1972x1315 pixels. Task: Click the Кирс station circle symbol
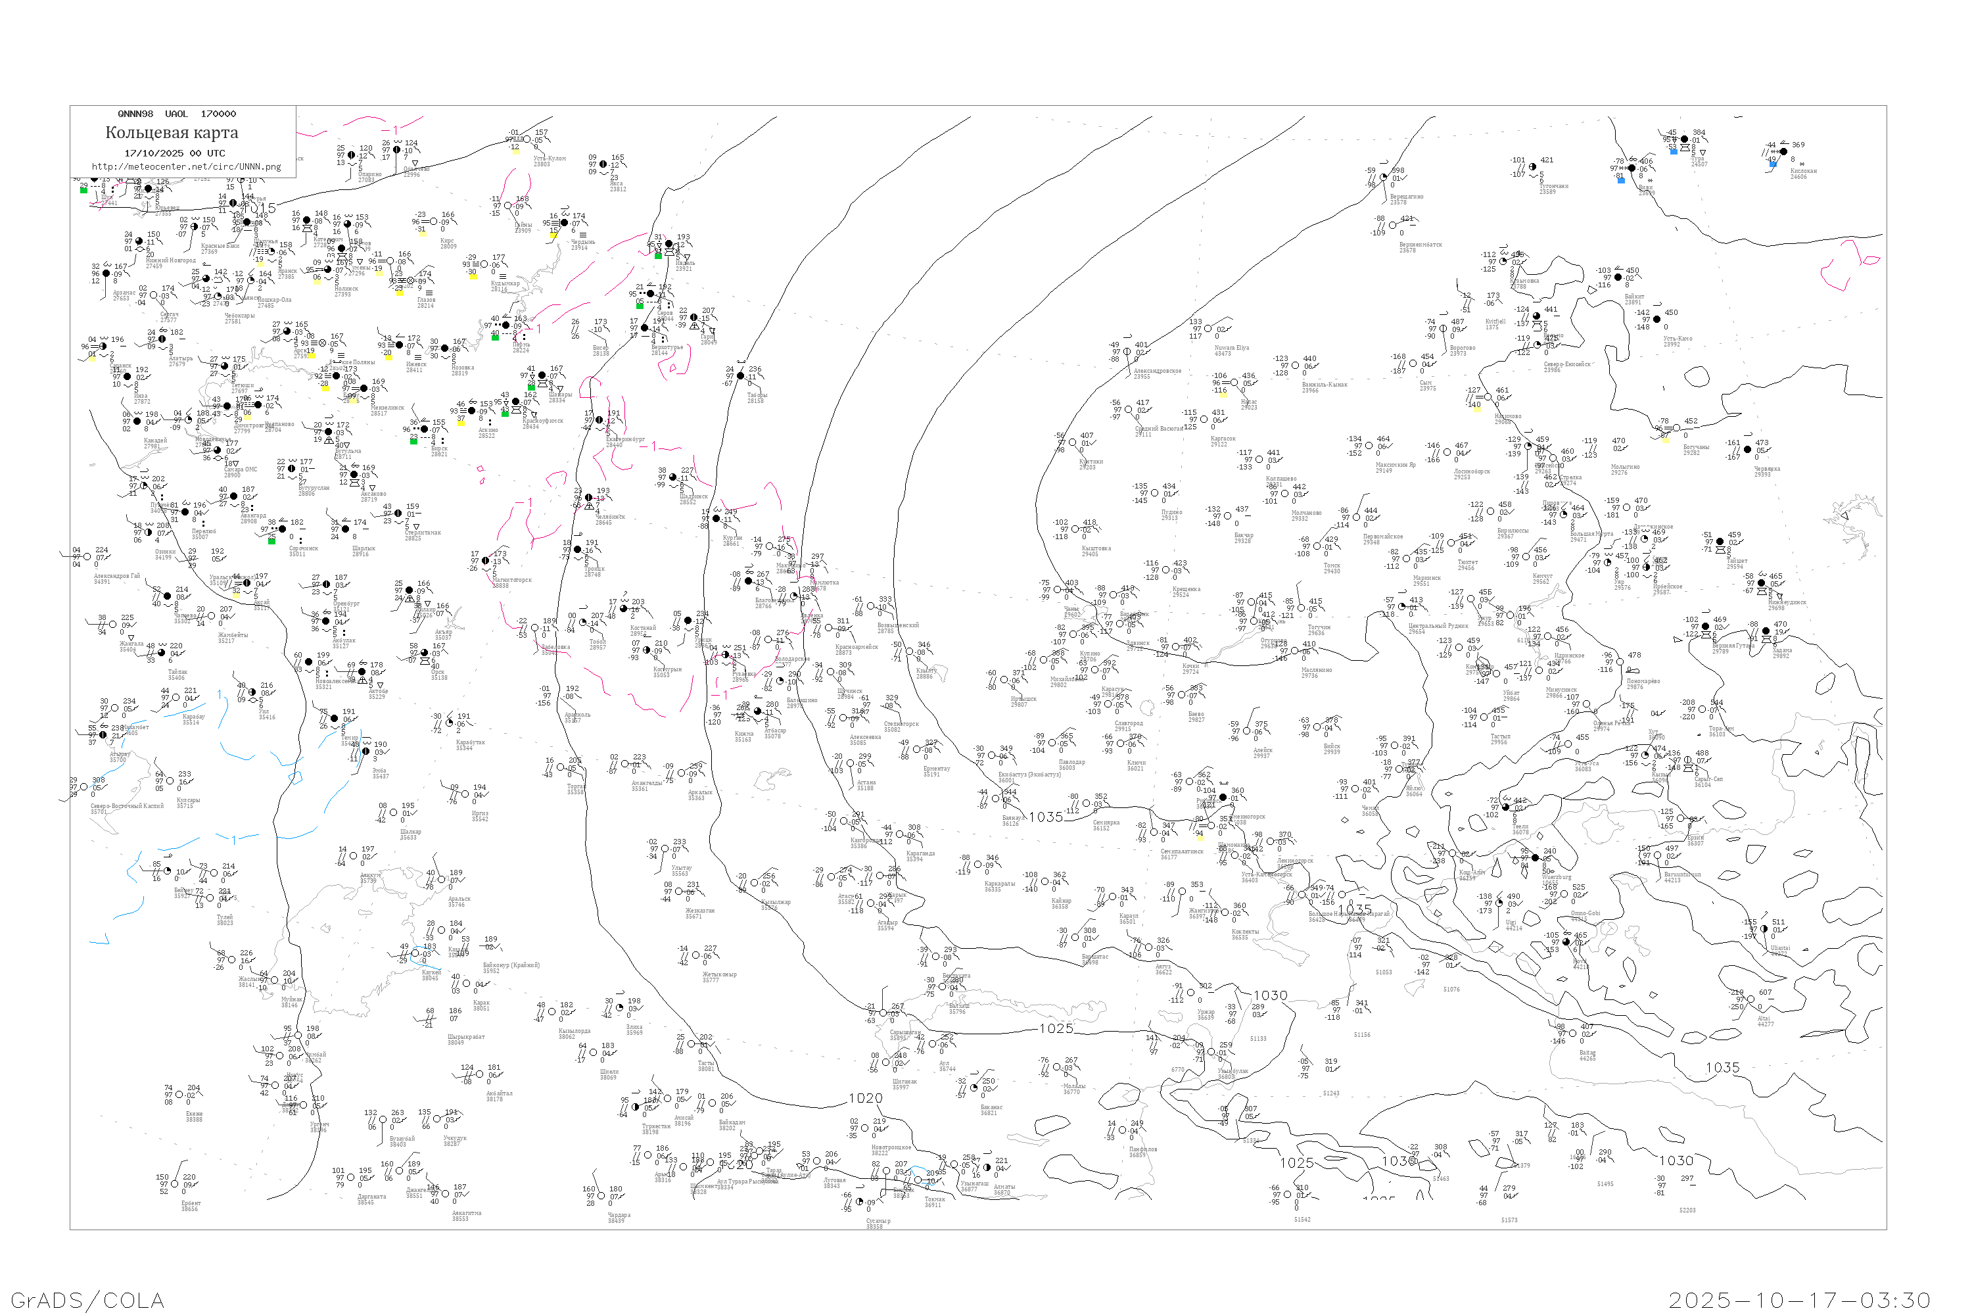433,222
